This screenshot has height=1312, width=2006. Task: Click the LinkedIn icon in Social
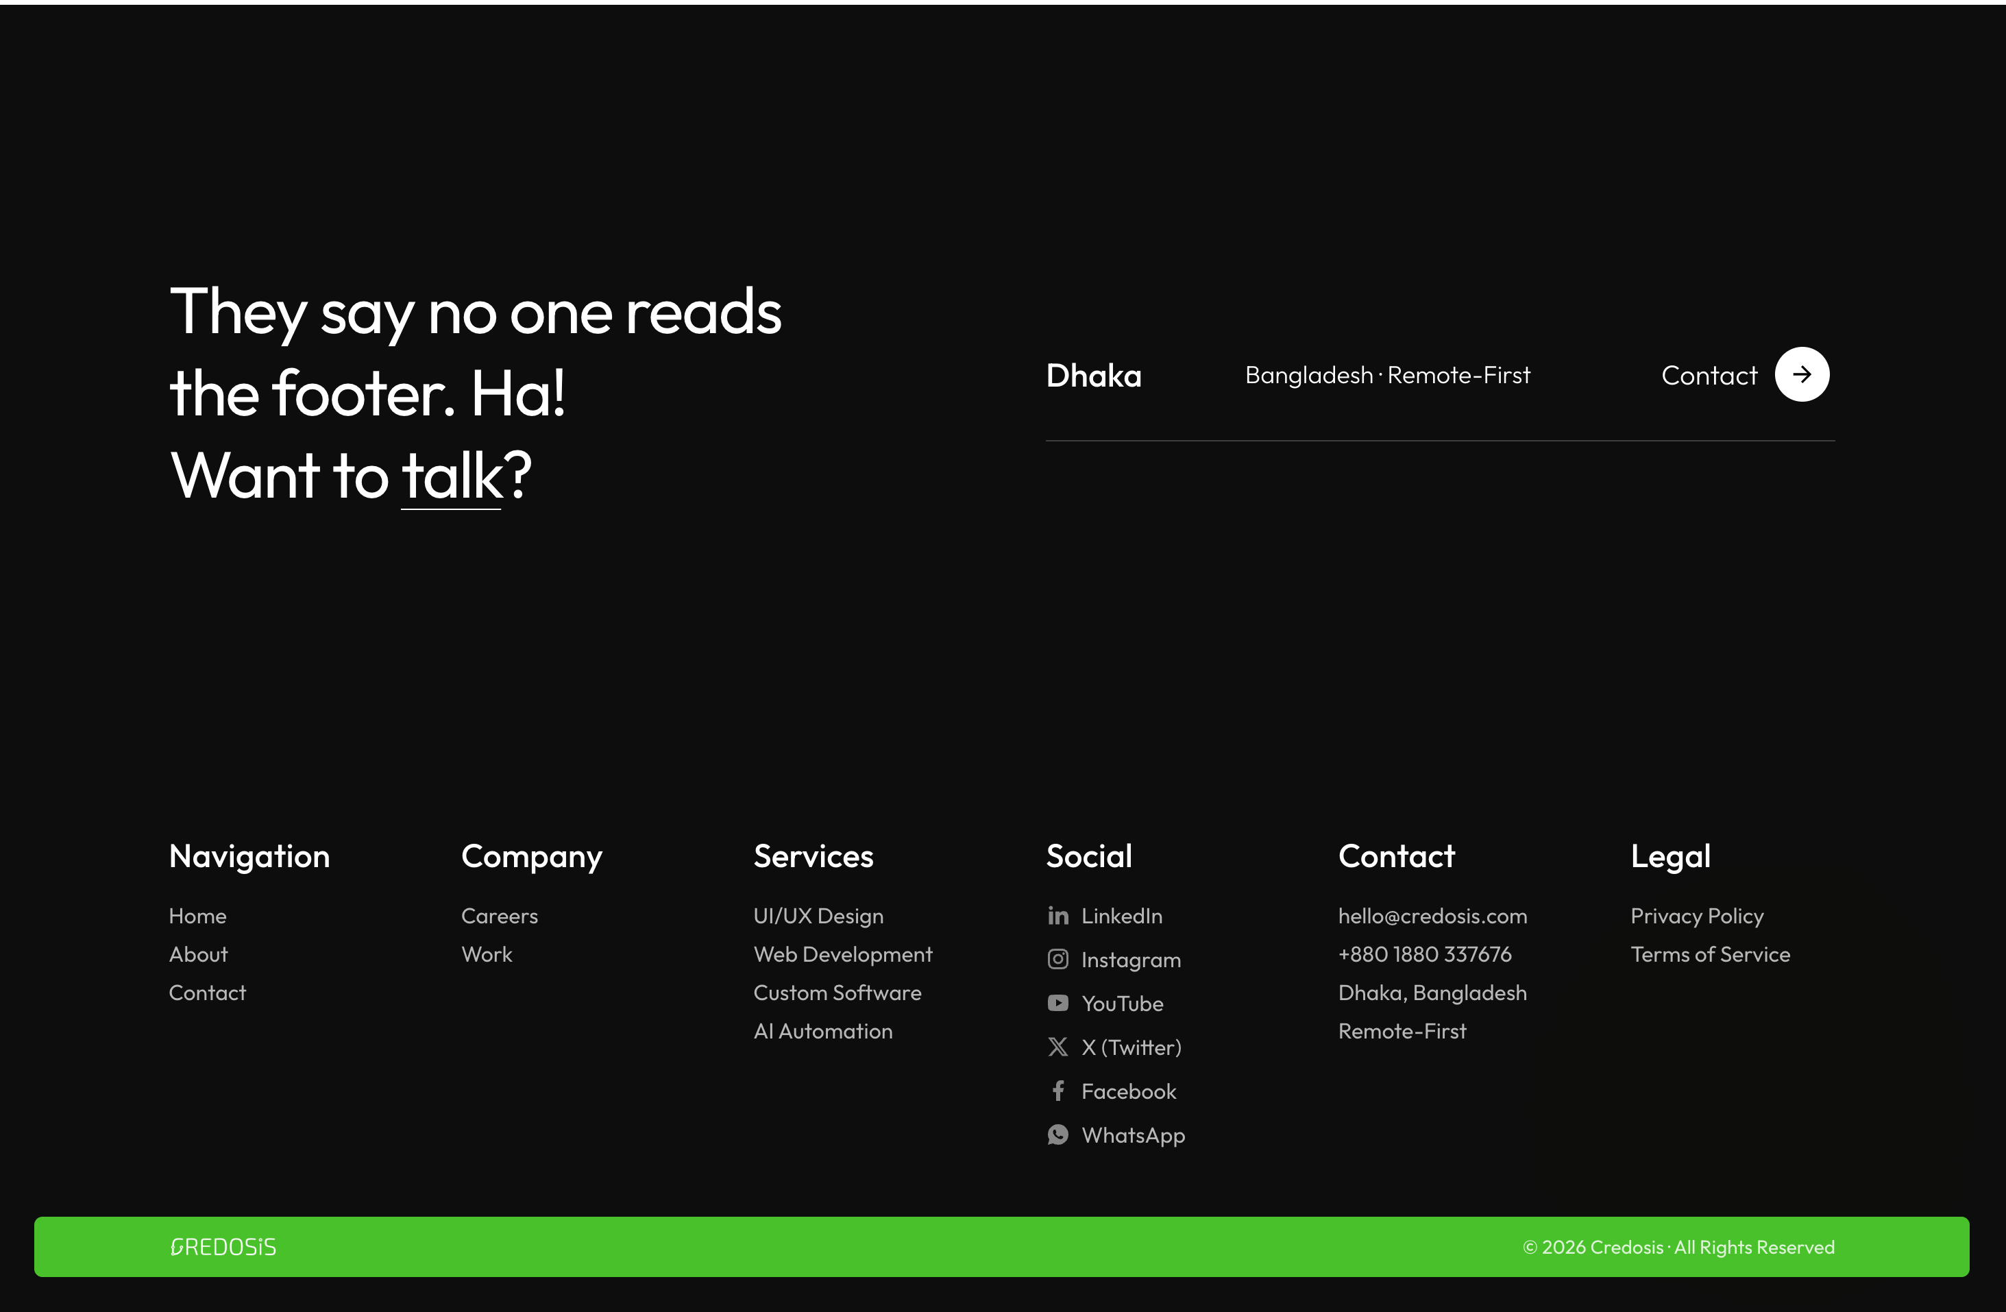pos(1057,916)
